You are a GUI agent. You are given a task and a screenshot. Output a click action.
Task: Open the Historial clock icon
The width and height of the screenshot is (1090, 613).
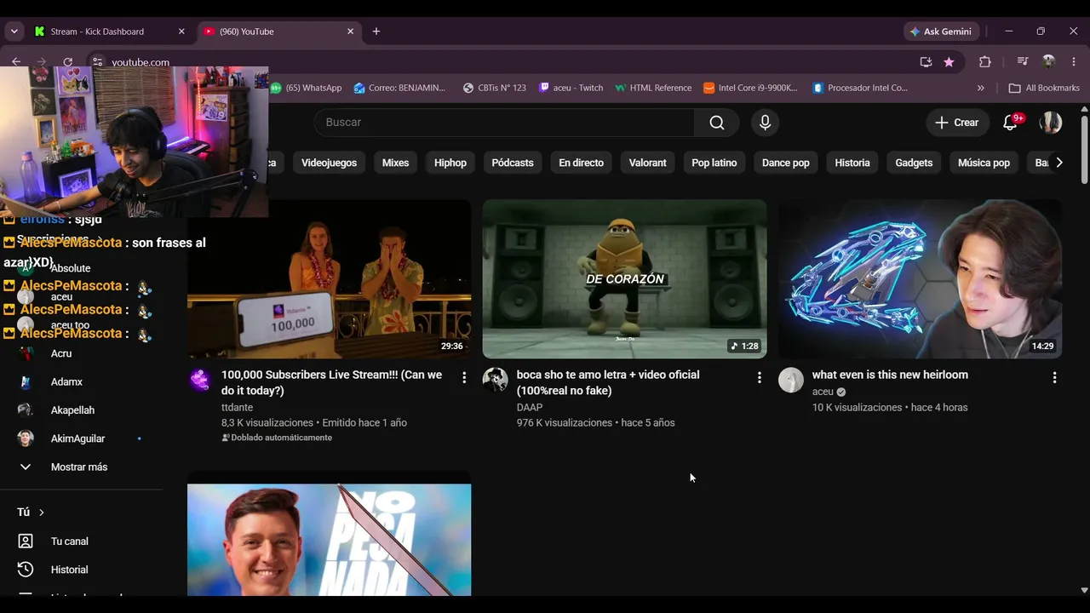pyautogui.click(x=26, y=570)
